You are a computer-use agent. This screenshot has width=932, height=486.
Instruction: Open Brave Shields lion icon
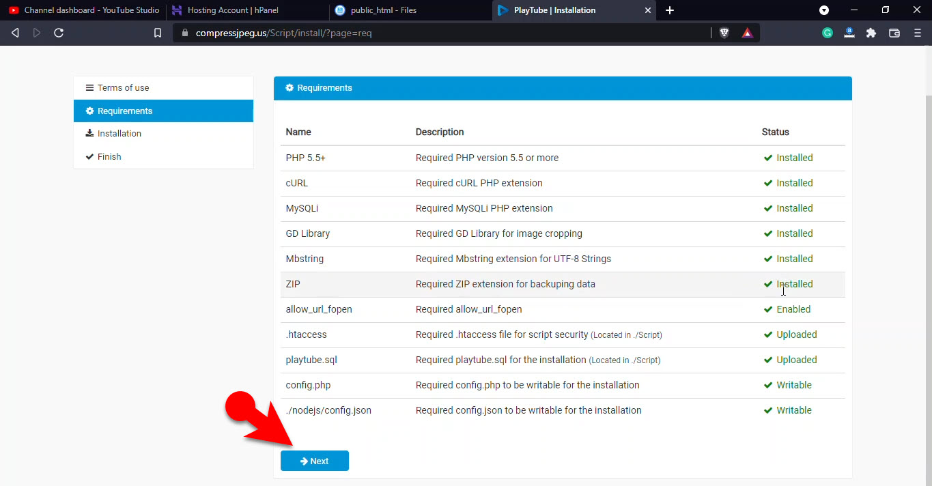(724, 33)
